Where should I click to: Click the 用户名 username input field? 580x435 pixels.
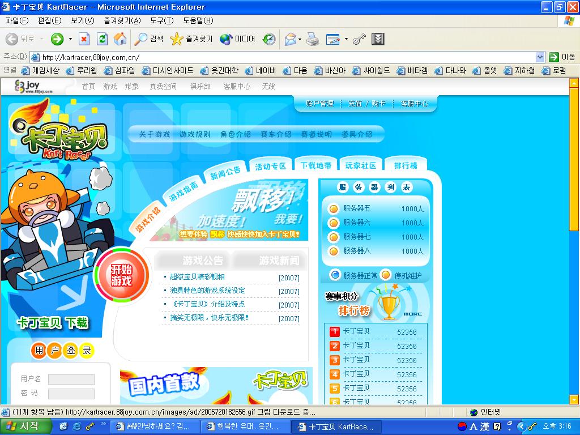tap(71, 379)
